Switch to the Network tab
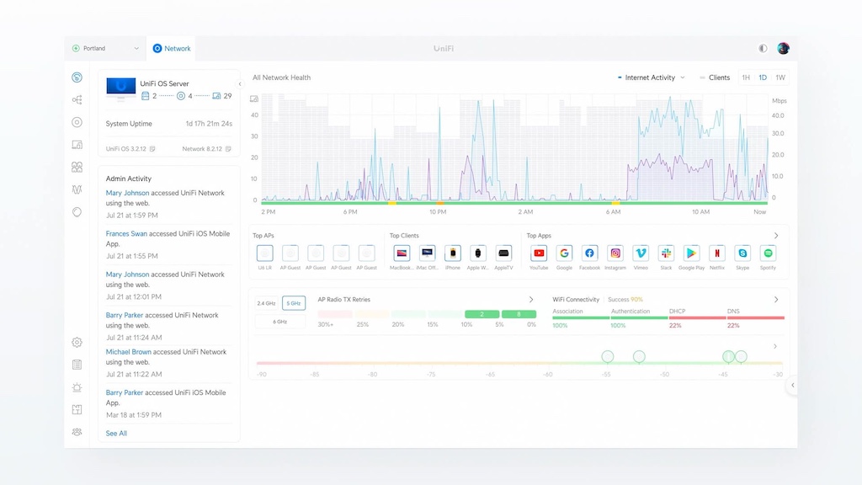The height and width of the screenshot is (485, 862). coord(172,48)
